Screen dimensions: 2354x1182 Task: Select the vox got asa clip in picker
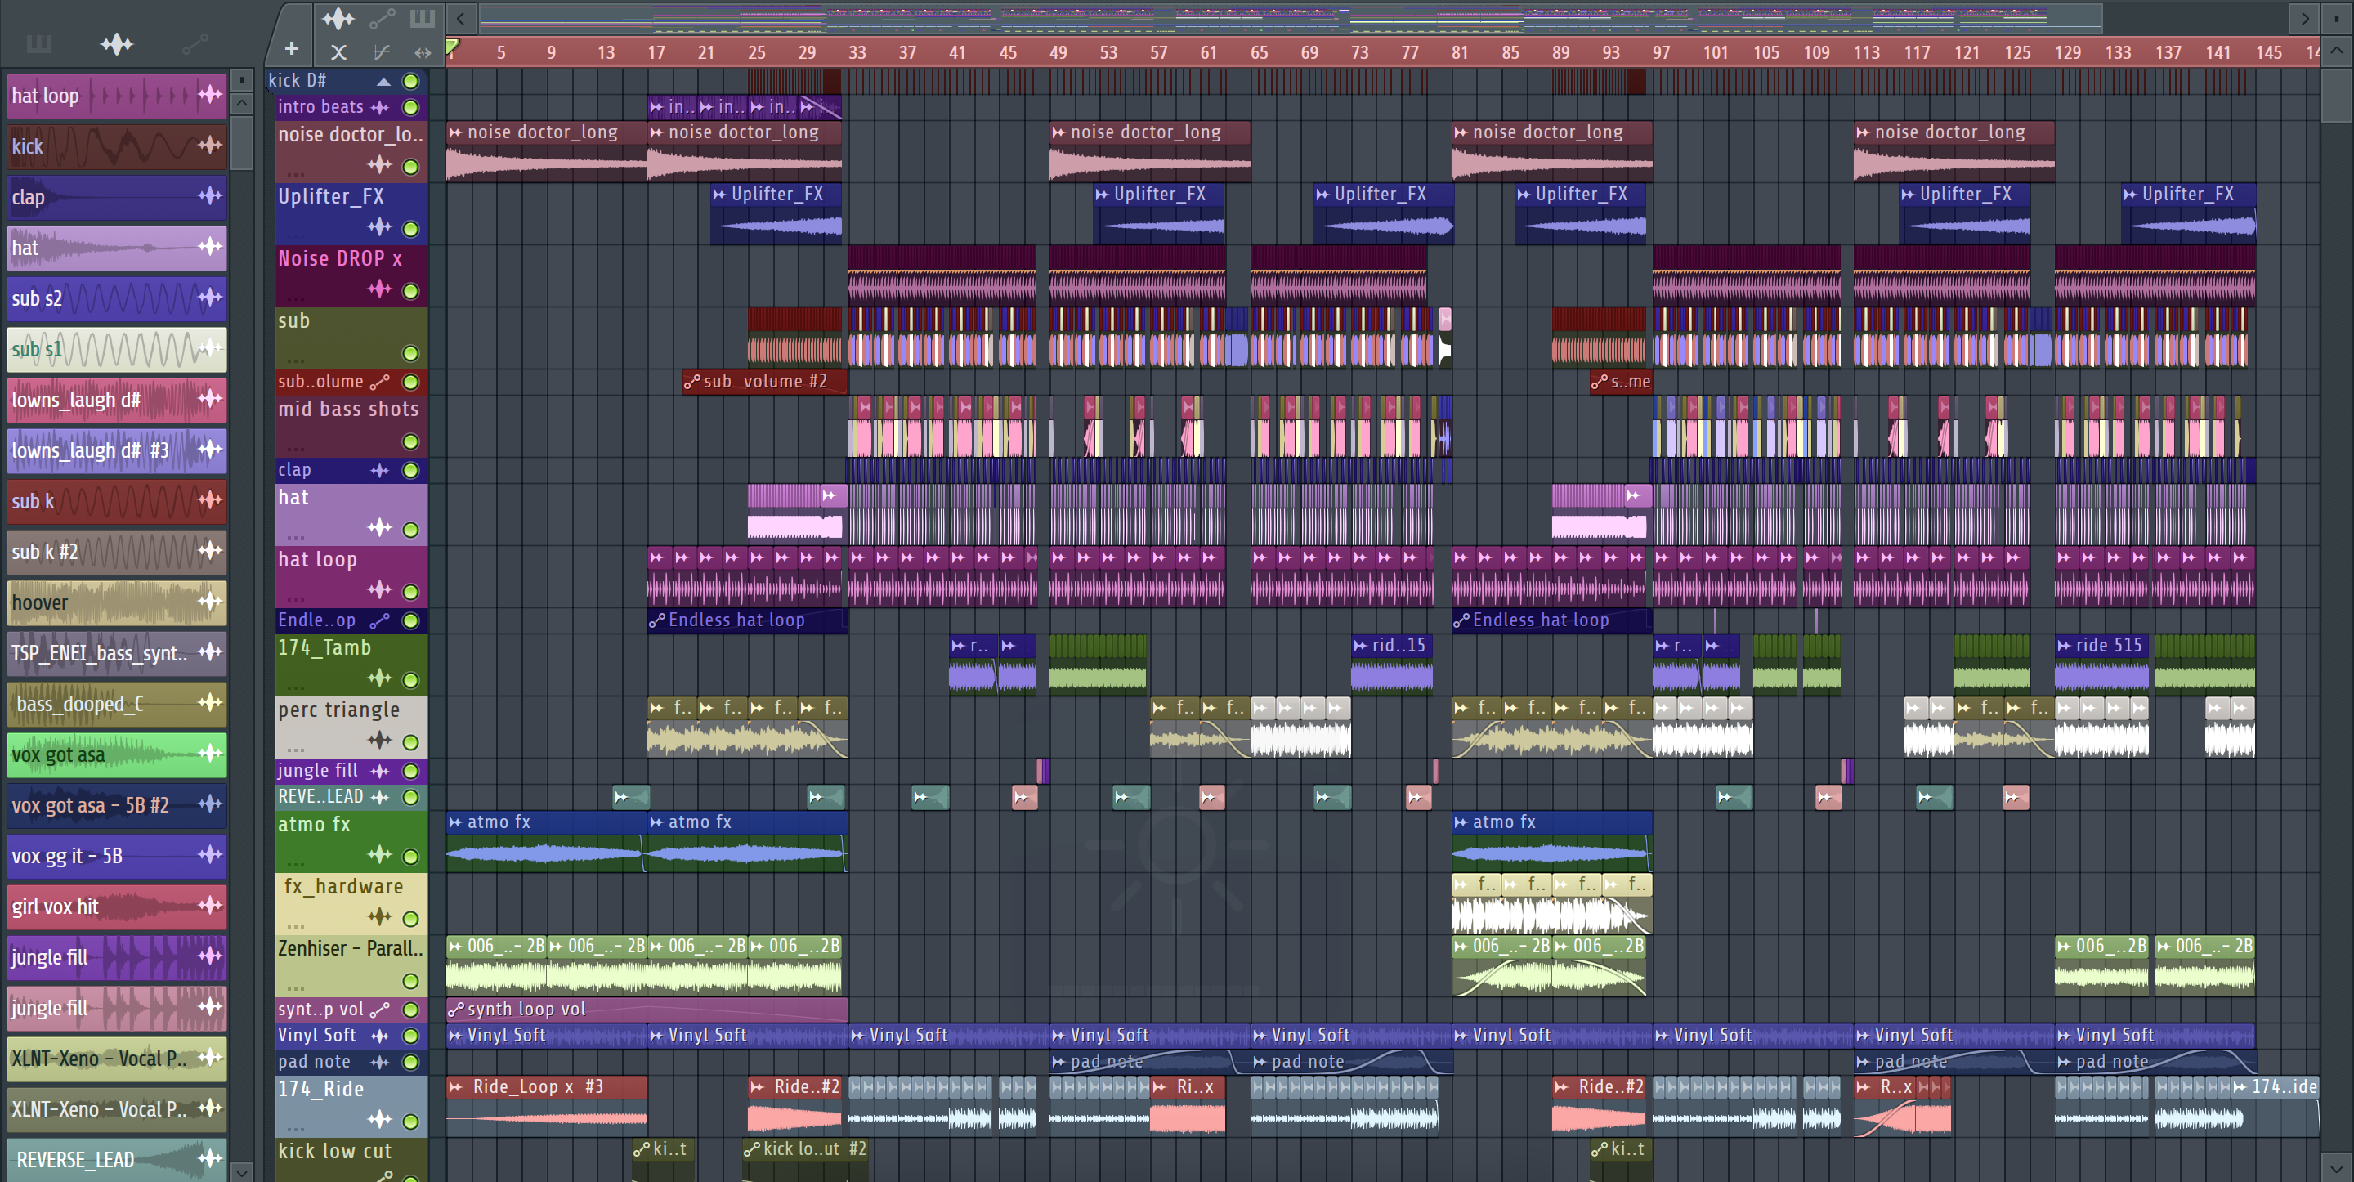coord(117,755)
